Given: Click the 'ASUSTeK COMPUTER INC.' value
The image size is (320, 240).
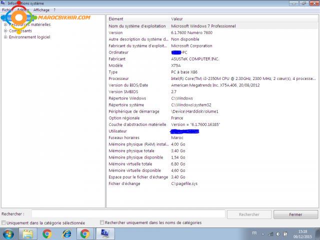Looking at the screenshot, I should pos(195,59).
